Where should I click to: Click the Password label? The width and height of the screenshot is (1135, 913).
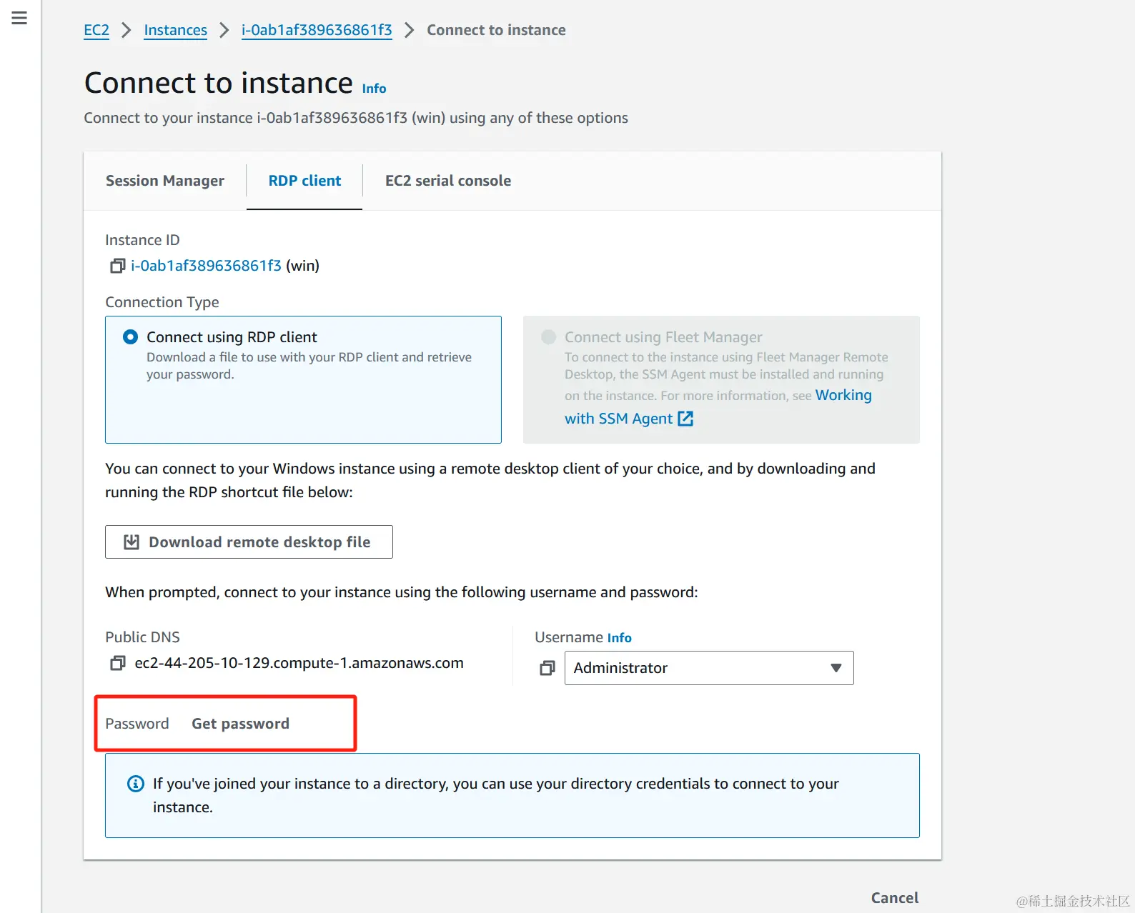point(137,724)
